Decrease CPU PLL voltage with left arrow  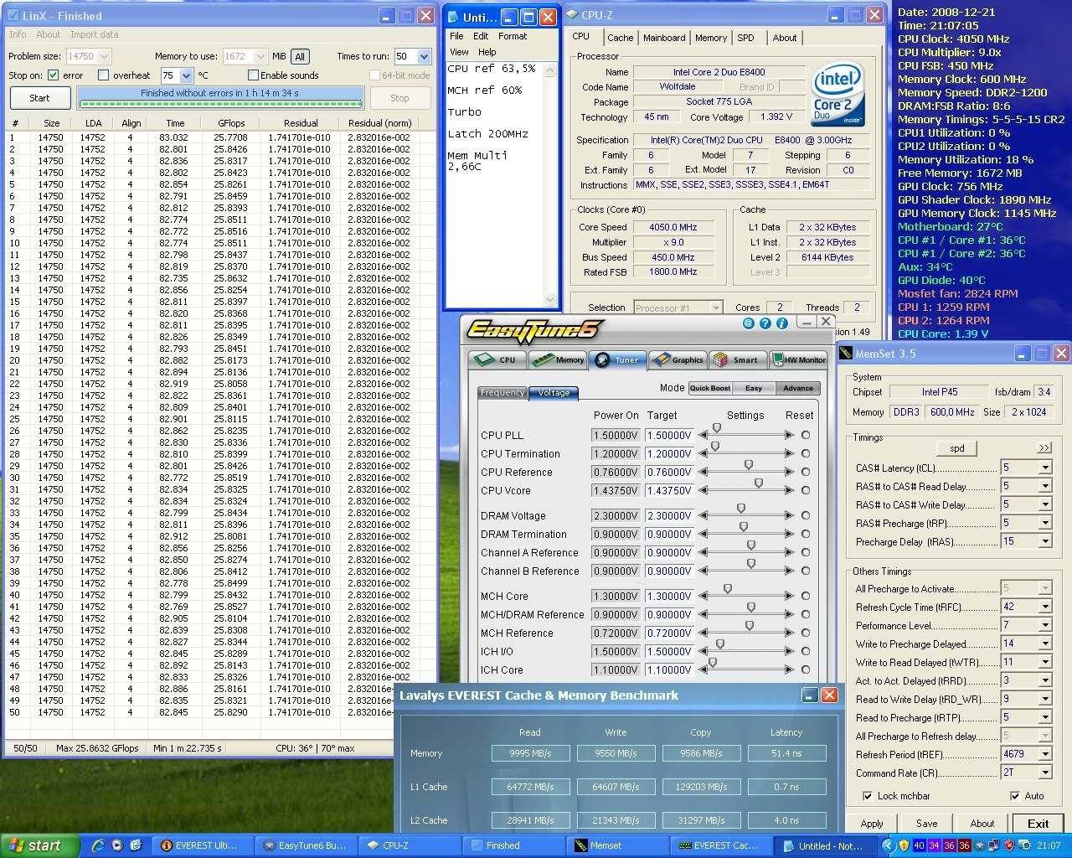tap(703, 436)
